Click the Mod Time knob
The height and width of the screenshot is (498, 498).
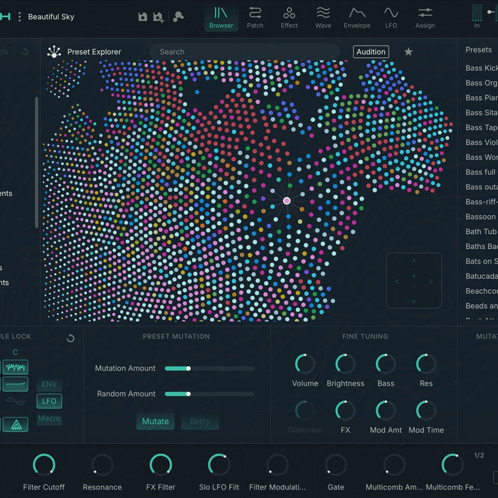[x=426, y=410]
